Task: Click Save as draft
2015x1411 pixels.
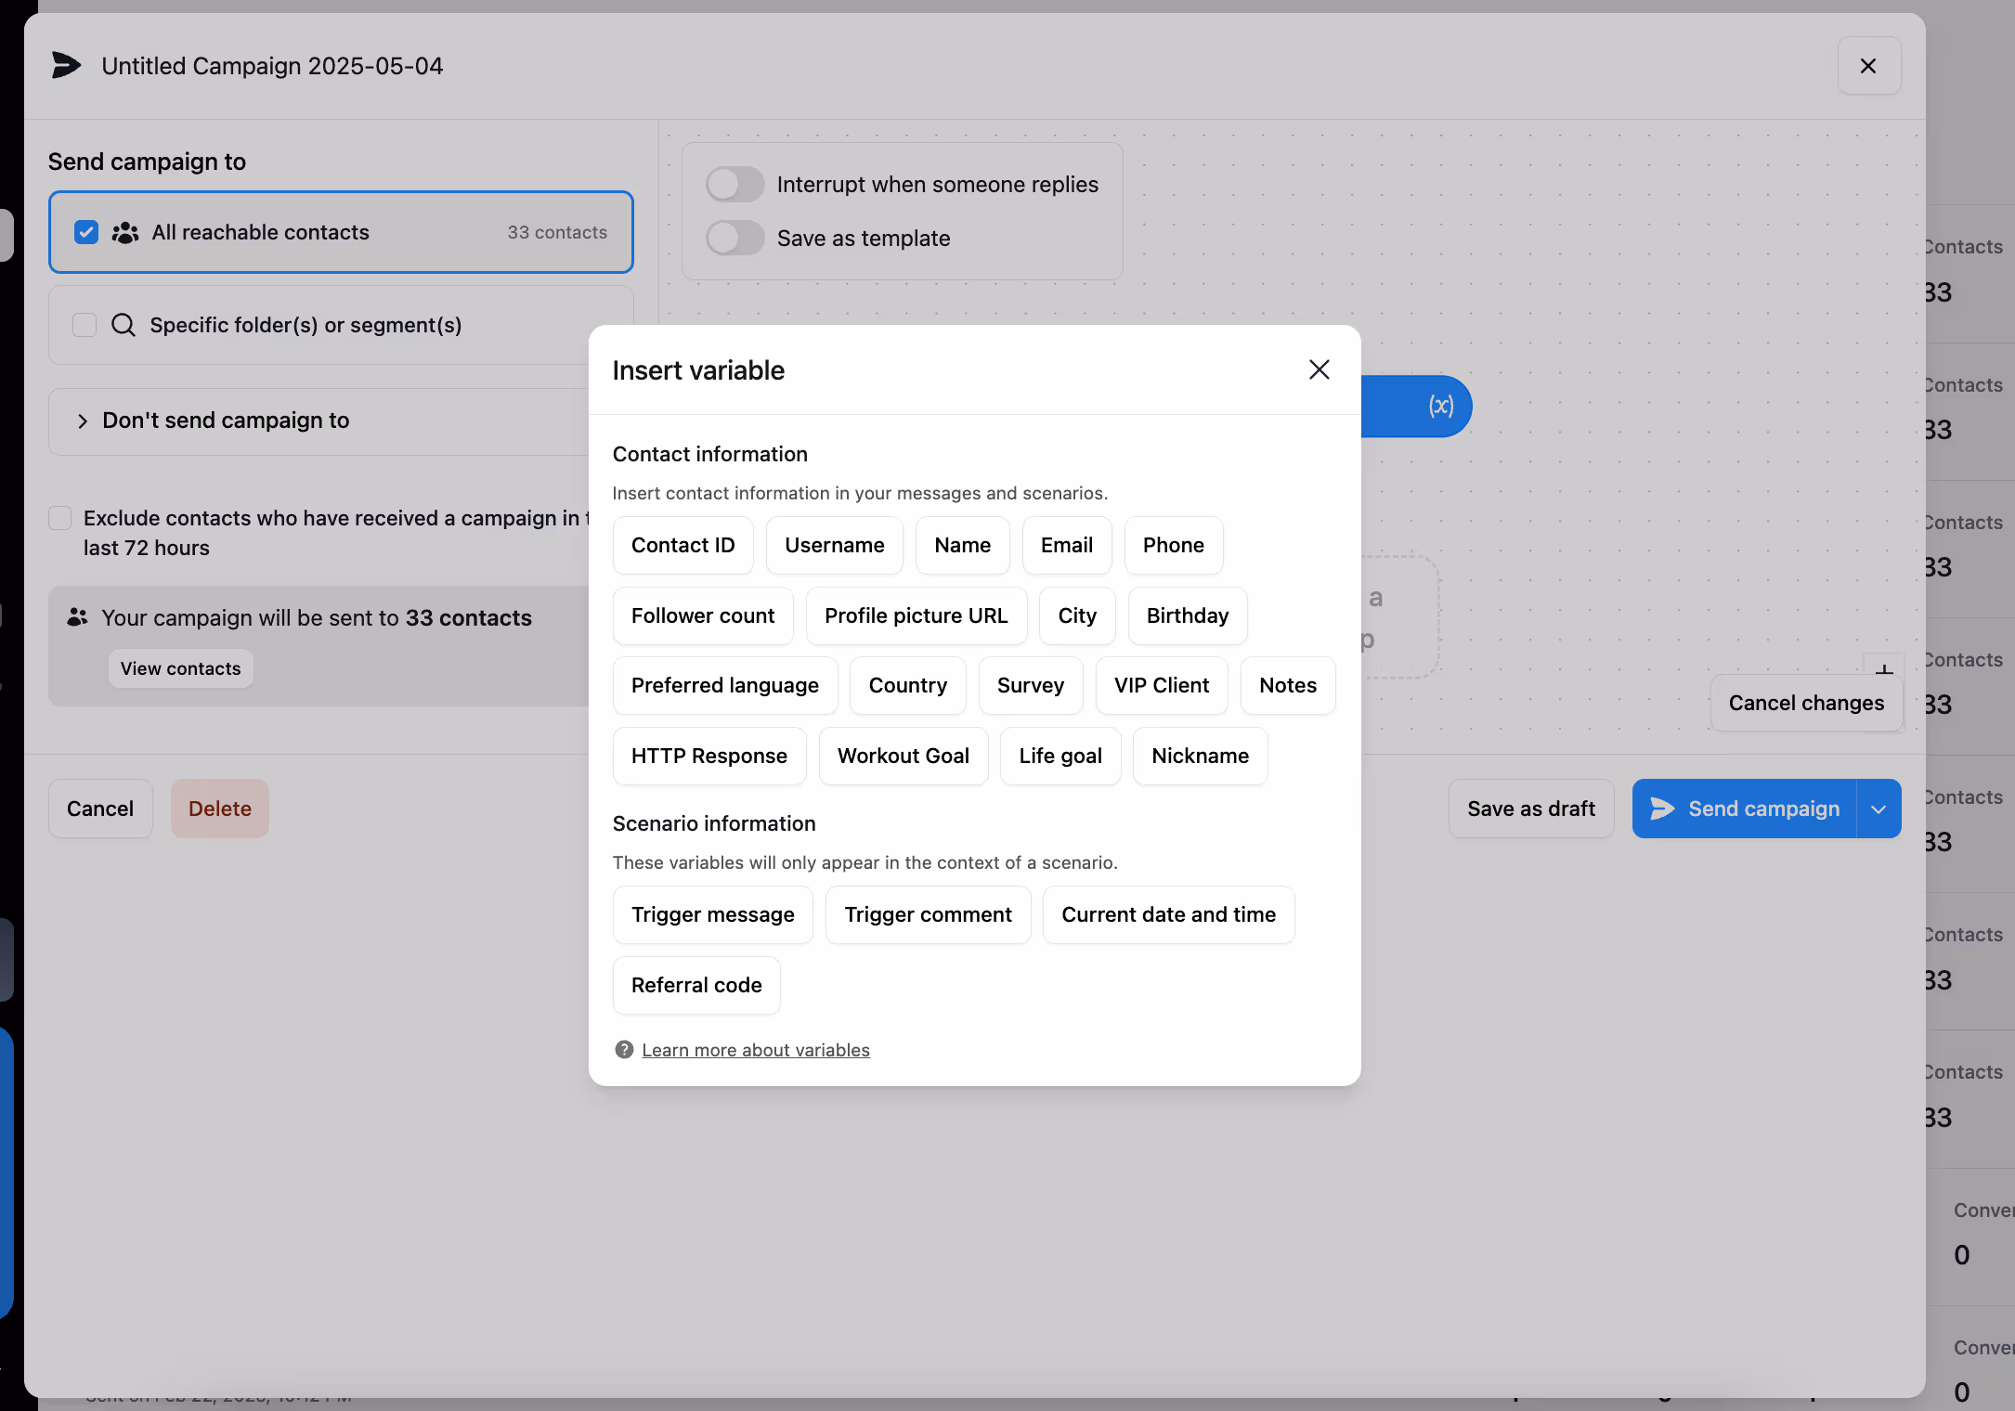Action: click(1530, 809)
